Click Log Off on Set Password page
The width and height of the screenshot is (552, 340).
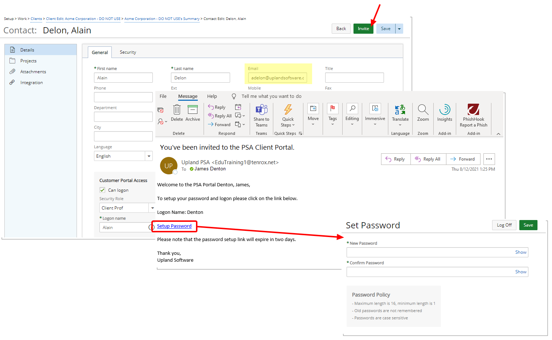coord(504,225)
